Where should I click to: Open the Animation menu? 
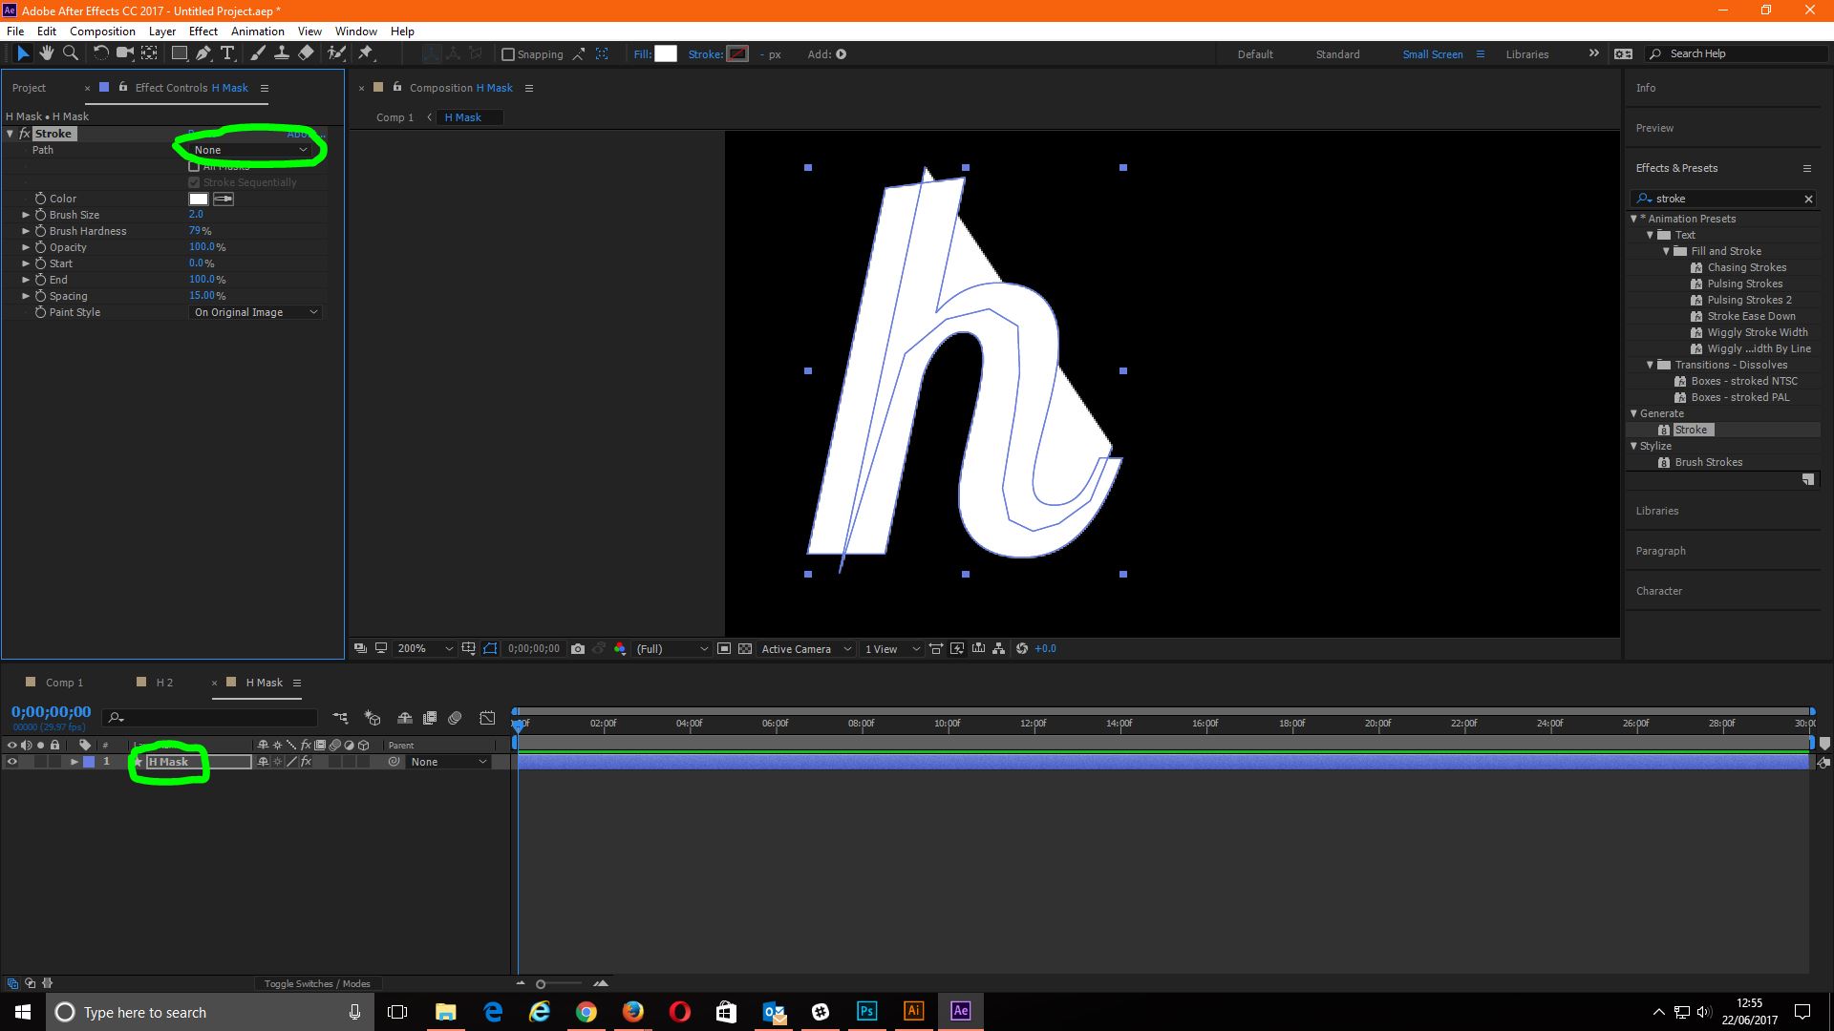tap(257, 31)
